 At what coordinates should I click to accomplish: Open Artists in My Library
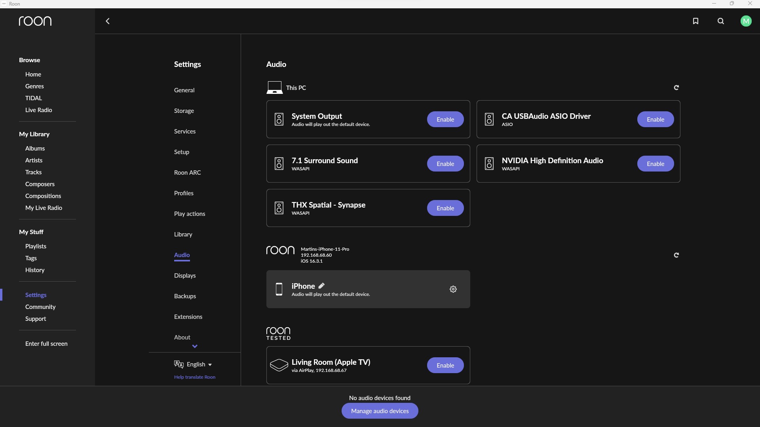click(x=34, y=160)
